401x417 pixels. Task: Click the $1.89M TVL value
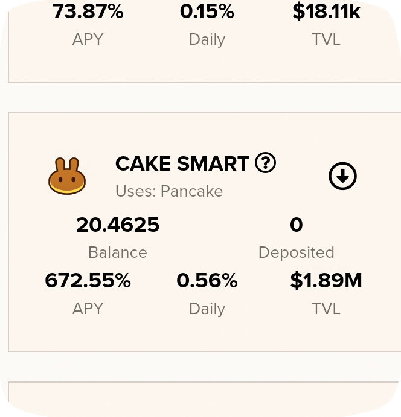point(326,281)
